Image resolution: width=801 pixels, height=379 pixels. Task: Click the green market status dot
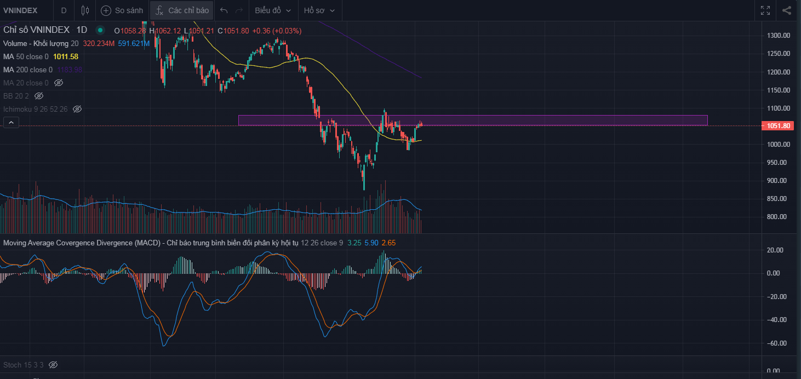point(100,30)
